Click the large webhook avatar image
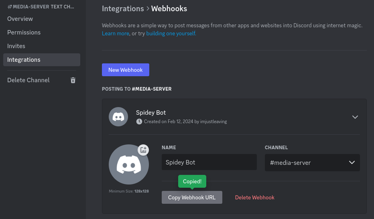 point(129,164)
